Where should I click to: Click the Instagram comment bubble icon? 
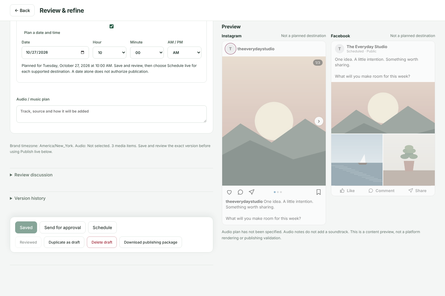(x=240, y=192)
